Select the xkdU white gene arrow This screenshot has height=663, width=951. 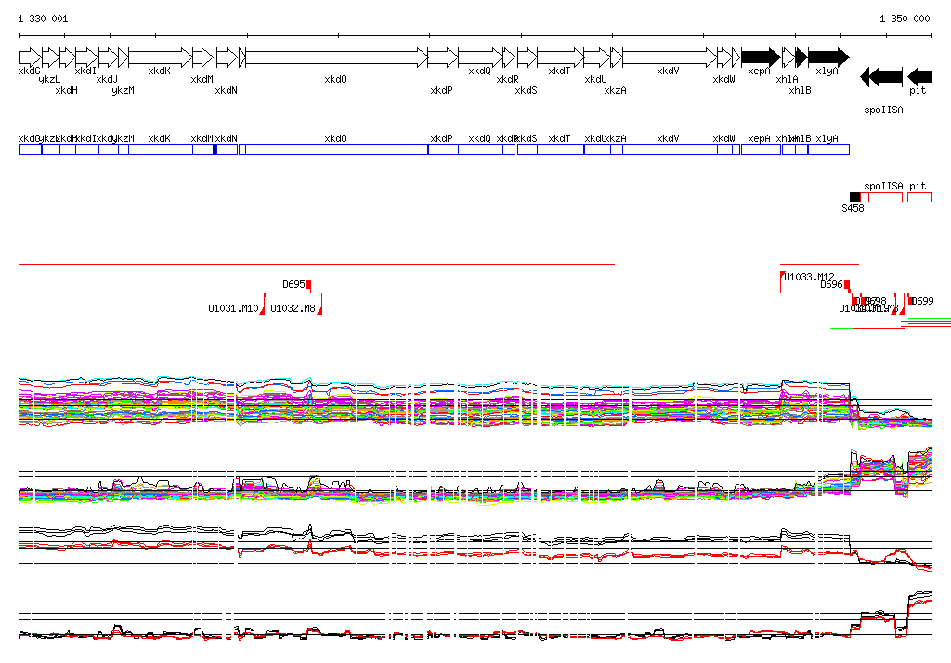point(597,58)
